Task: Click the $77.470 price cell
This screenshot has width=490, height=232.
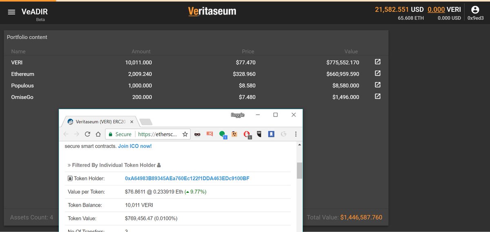Action: (246, 62)
